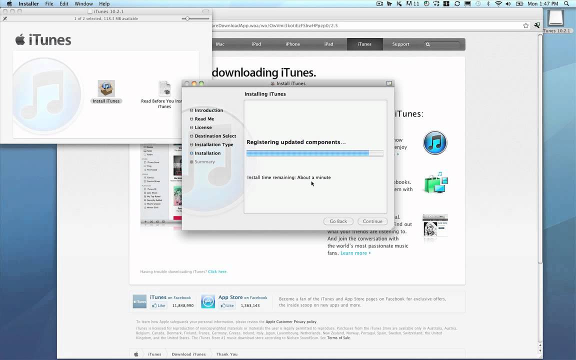Open the Terms of Sale link
This screenshot has height=360, width=576.
tap(338, 338)
